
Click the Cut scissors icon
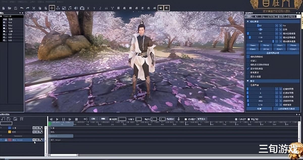34,8
